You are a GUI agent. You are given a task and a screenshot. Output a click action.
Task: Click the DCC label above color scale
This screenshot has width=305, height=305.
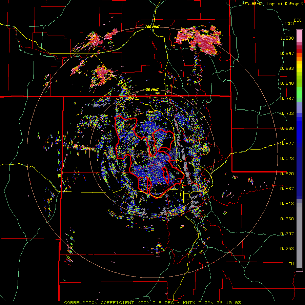[x=298, y=20]
